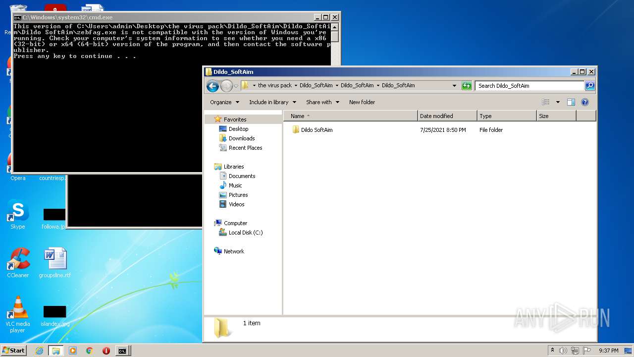Open followa.jpg desktop file
Image resolution: width=634 pixels, height=357 pixels.
click(x=53, y=219)
